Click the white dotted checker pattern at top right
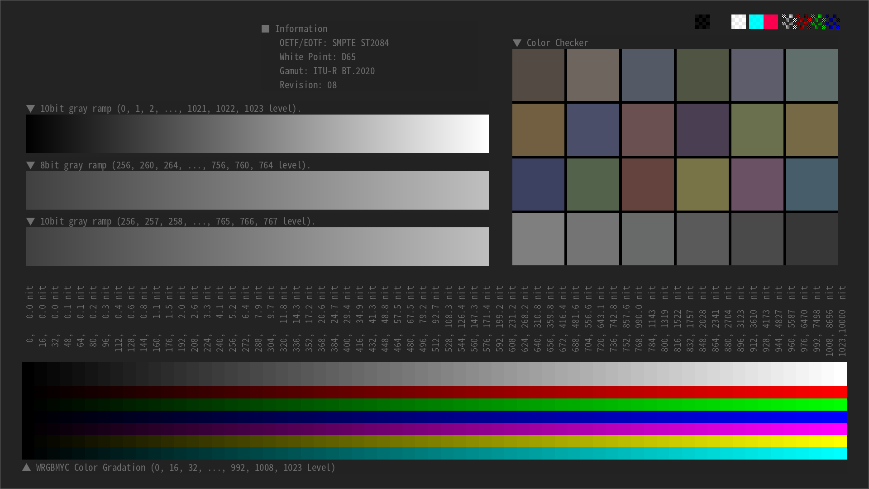Viewport: 869px width, 489px height. pyautogui.click(x=789, y=22)
